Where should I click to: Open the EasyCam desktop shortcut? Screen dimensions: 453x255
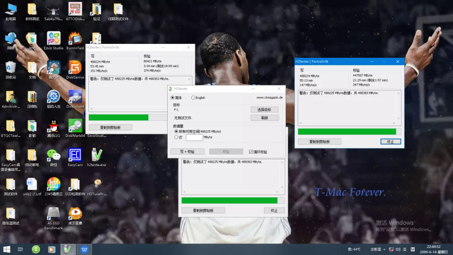coord(75,156)
